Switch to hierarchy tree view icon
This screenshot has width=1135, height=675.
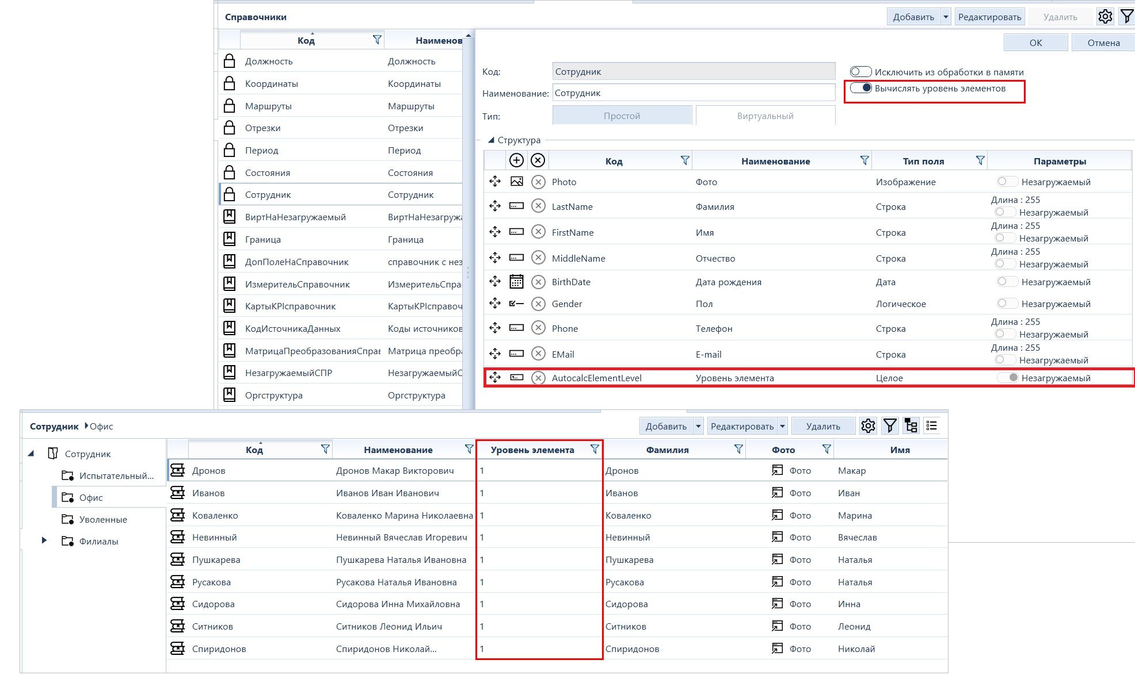pos(911,426)
